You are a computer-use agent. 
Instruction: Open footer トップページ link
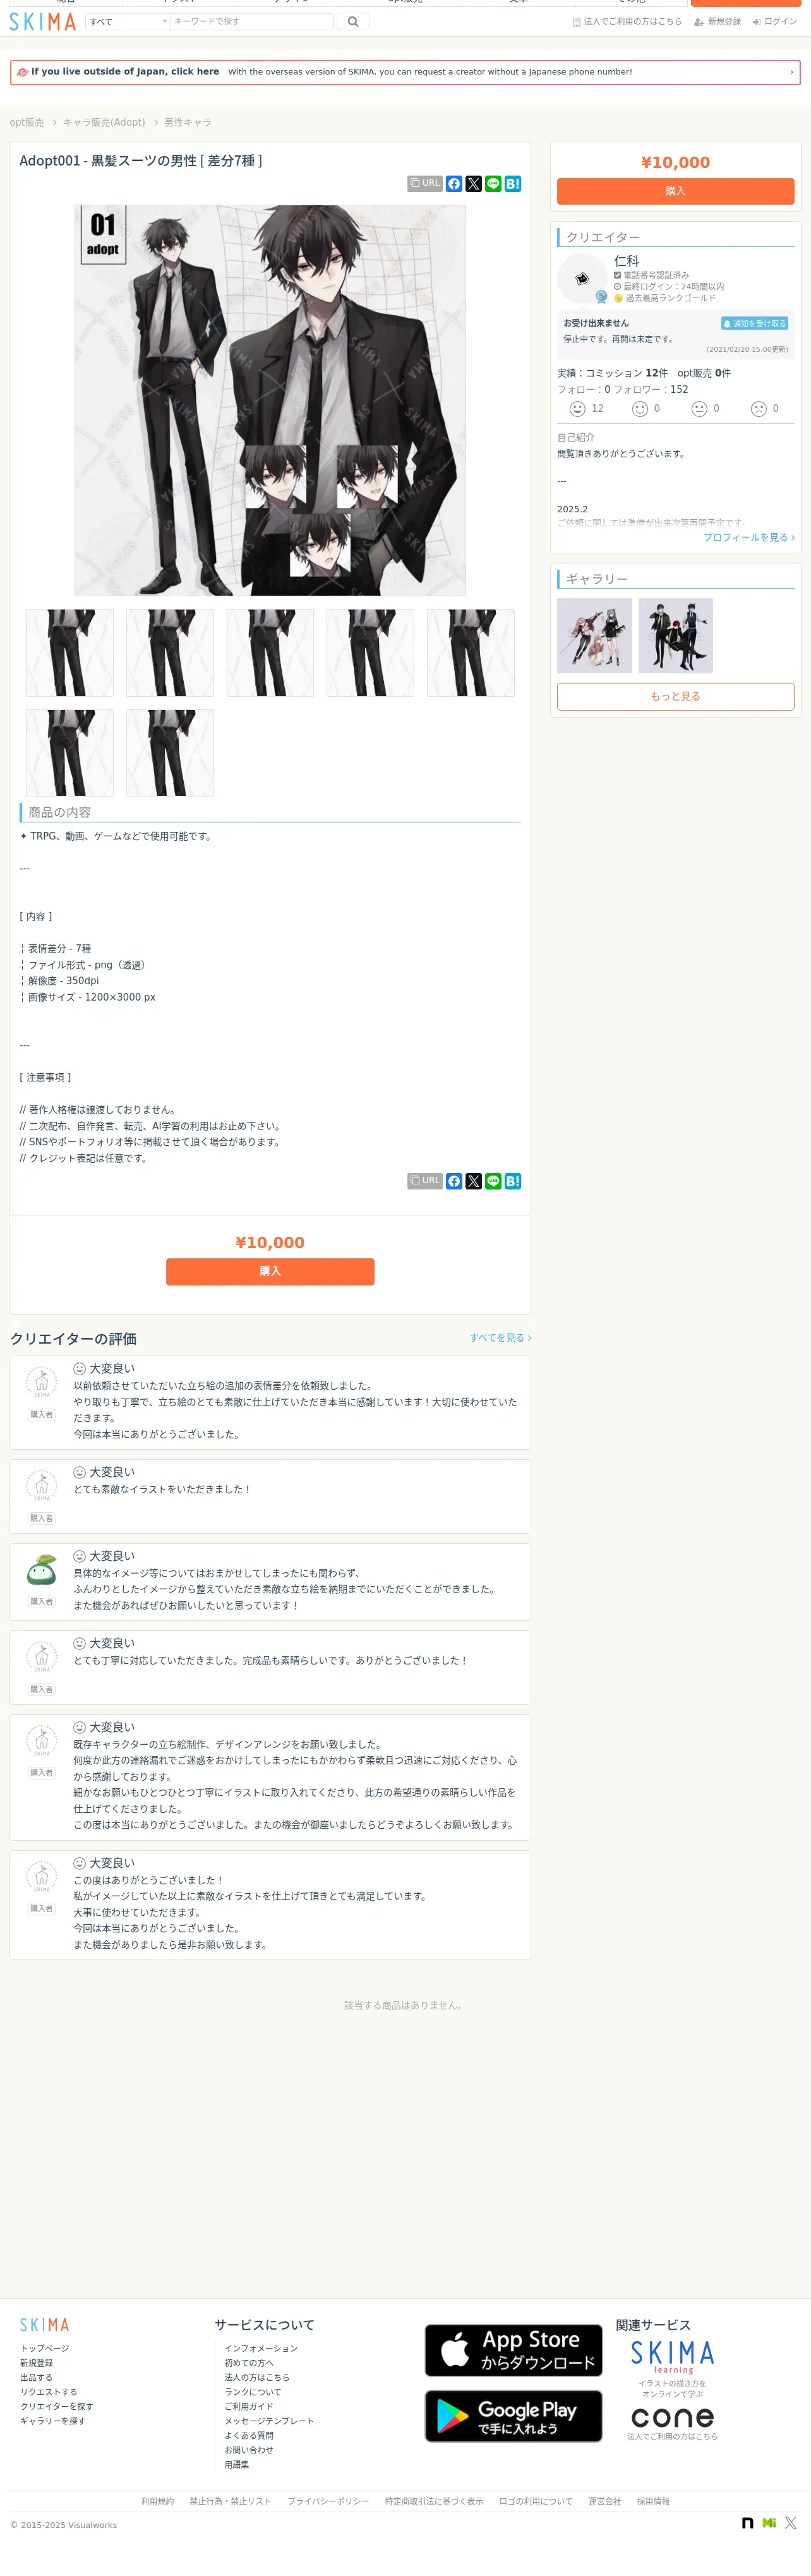click(45, 2348)
